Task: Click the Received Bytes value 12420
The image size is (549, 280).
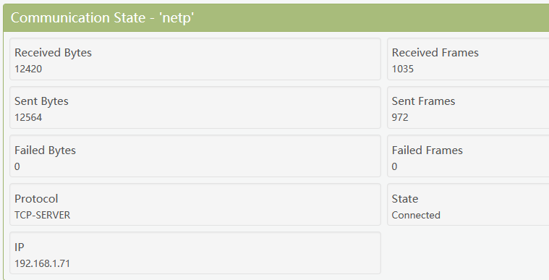Action: [28, 69]
